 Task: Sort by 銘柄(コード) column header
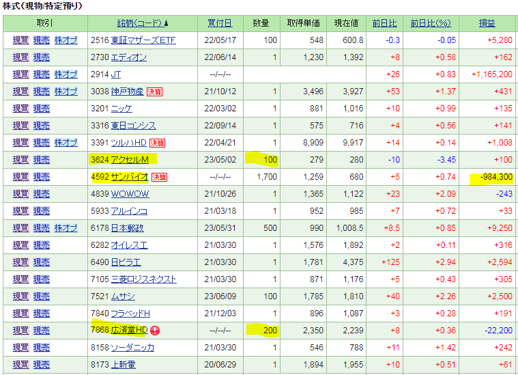(139, 23)
